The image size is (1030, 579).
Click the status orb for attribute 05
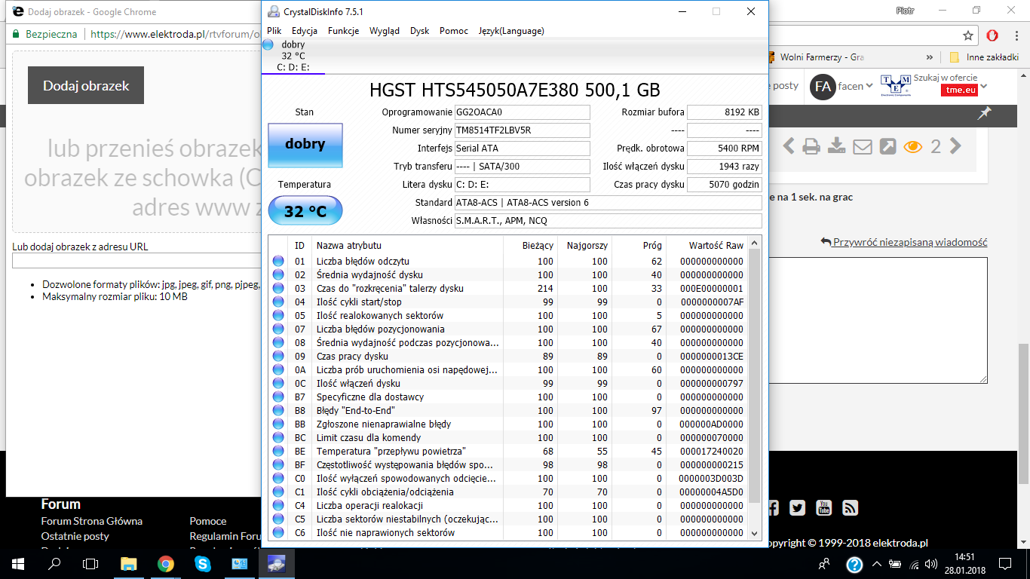tap(278, 316)
